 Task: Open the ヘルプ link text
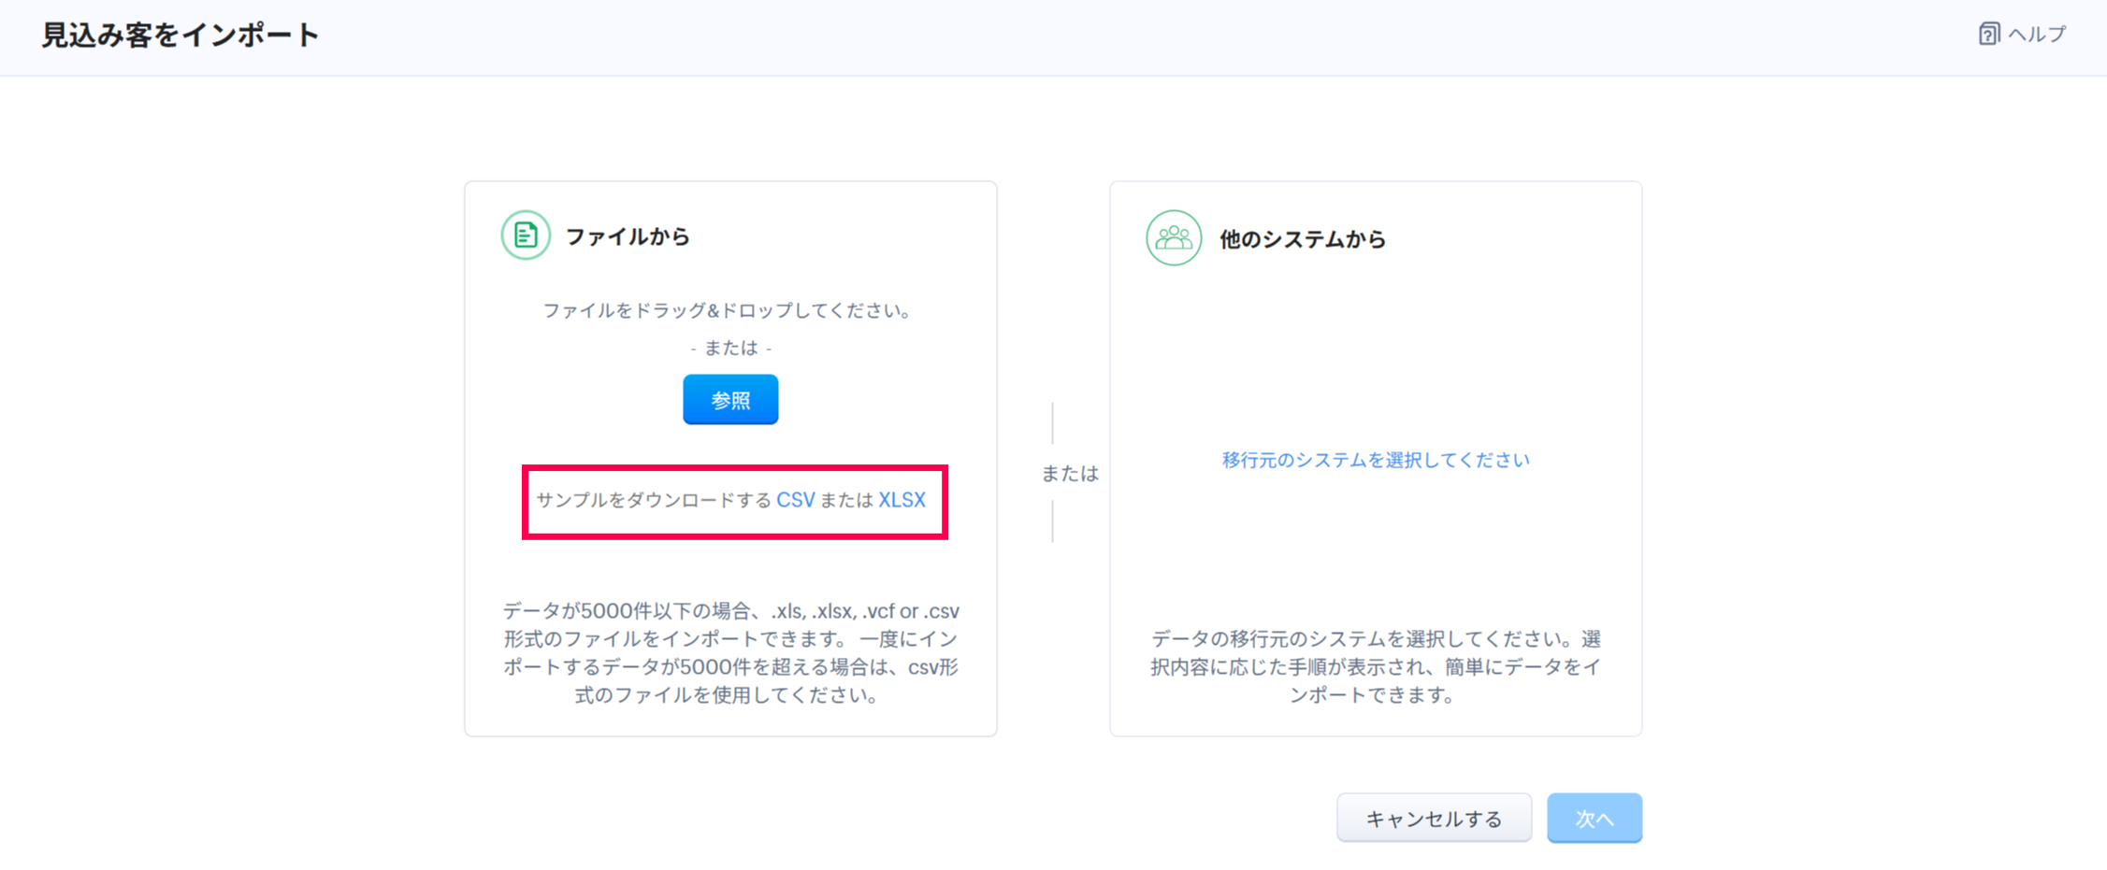coord(2037,35)
